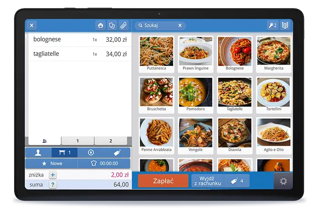Click the printer icon in the order header

pos(101,25)
